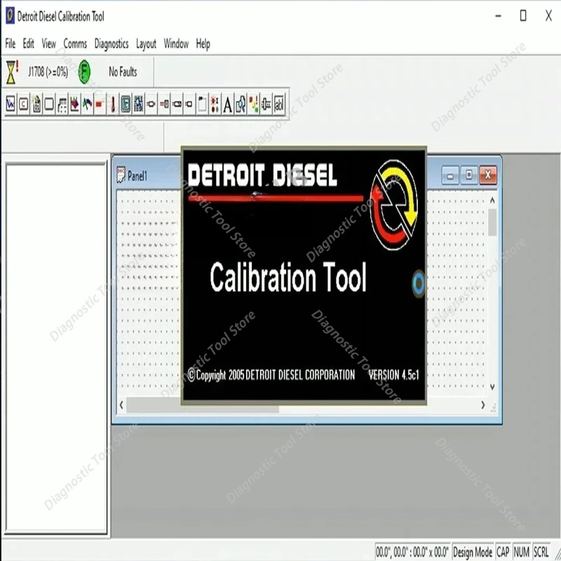The height and width of the screenshot is (561, 561).
Task: Click the Panel1 window title icon
Action: 121,175
